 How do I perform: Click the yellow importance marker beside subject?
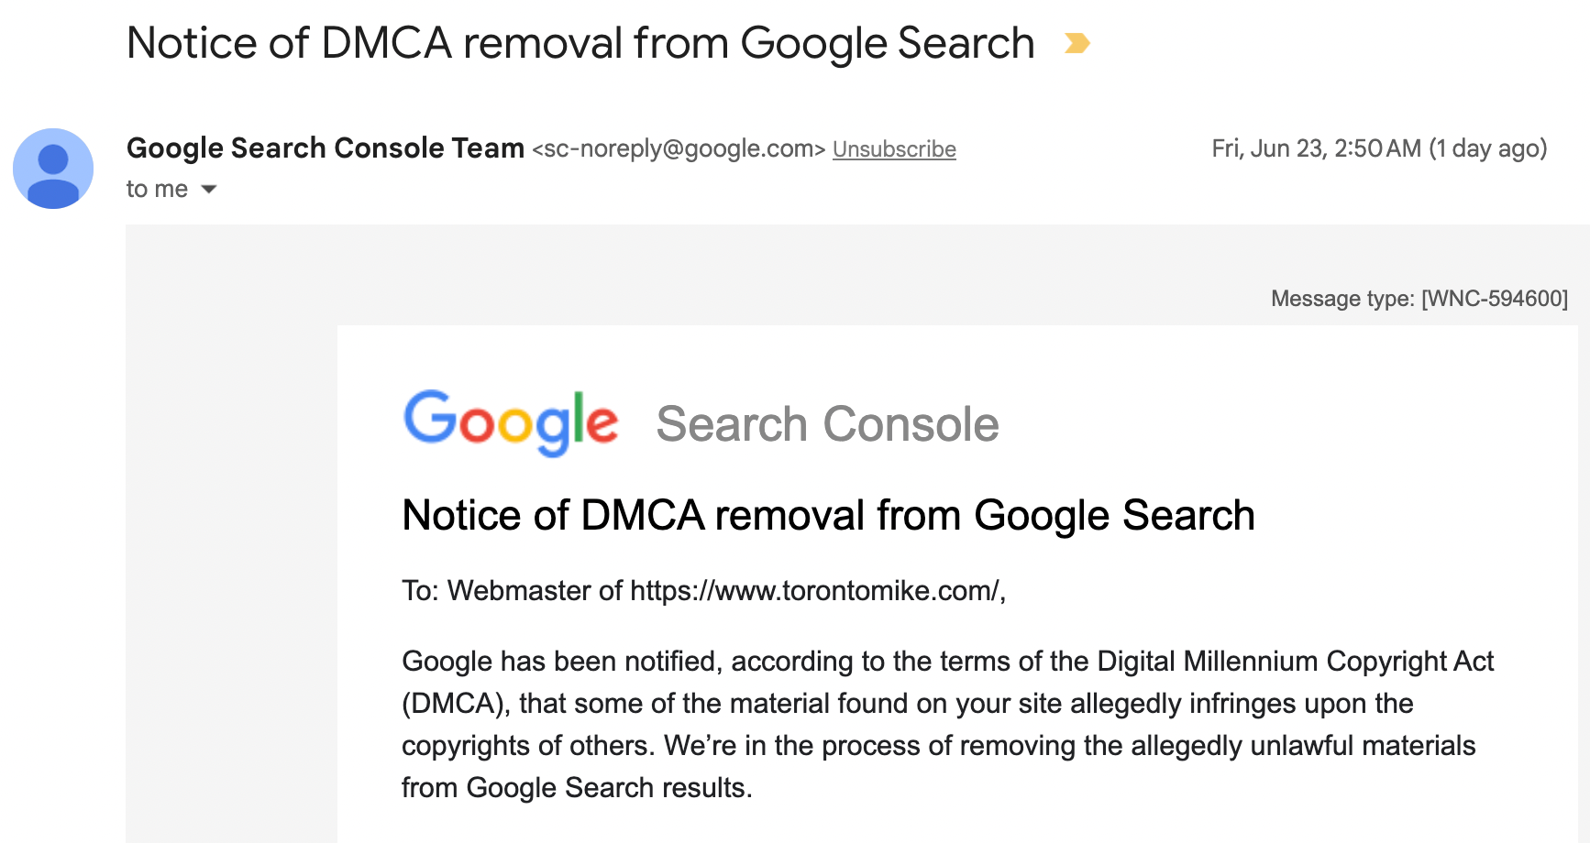(x=1077, y=43)
